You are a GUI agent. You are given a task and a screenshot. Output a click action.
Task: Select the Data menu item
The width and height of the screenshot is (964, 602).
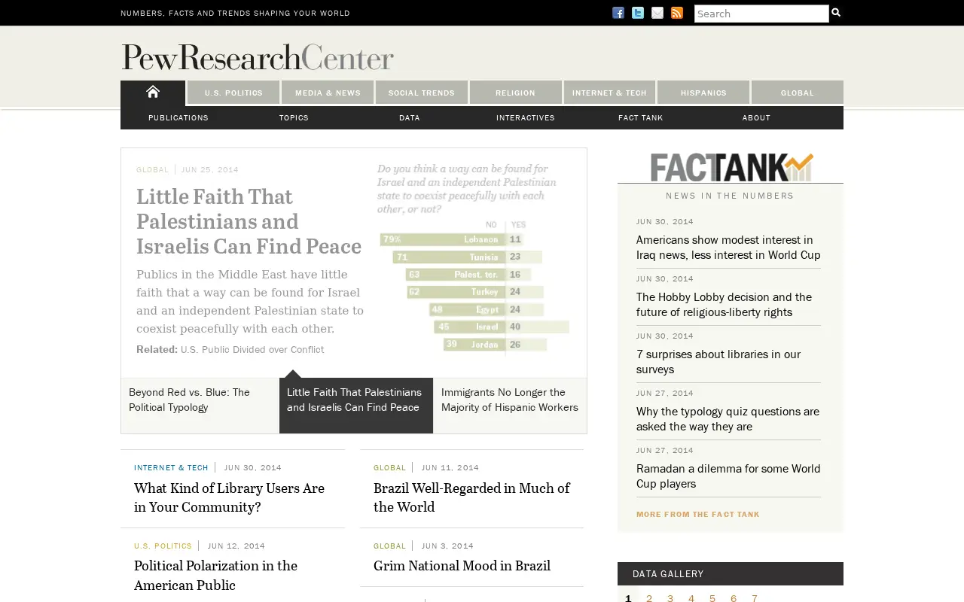pyautogui.click(x=410, y=117)
